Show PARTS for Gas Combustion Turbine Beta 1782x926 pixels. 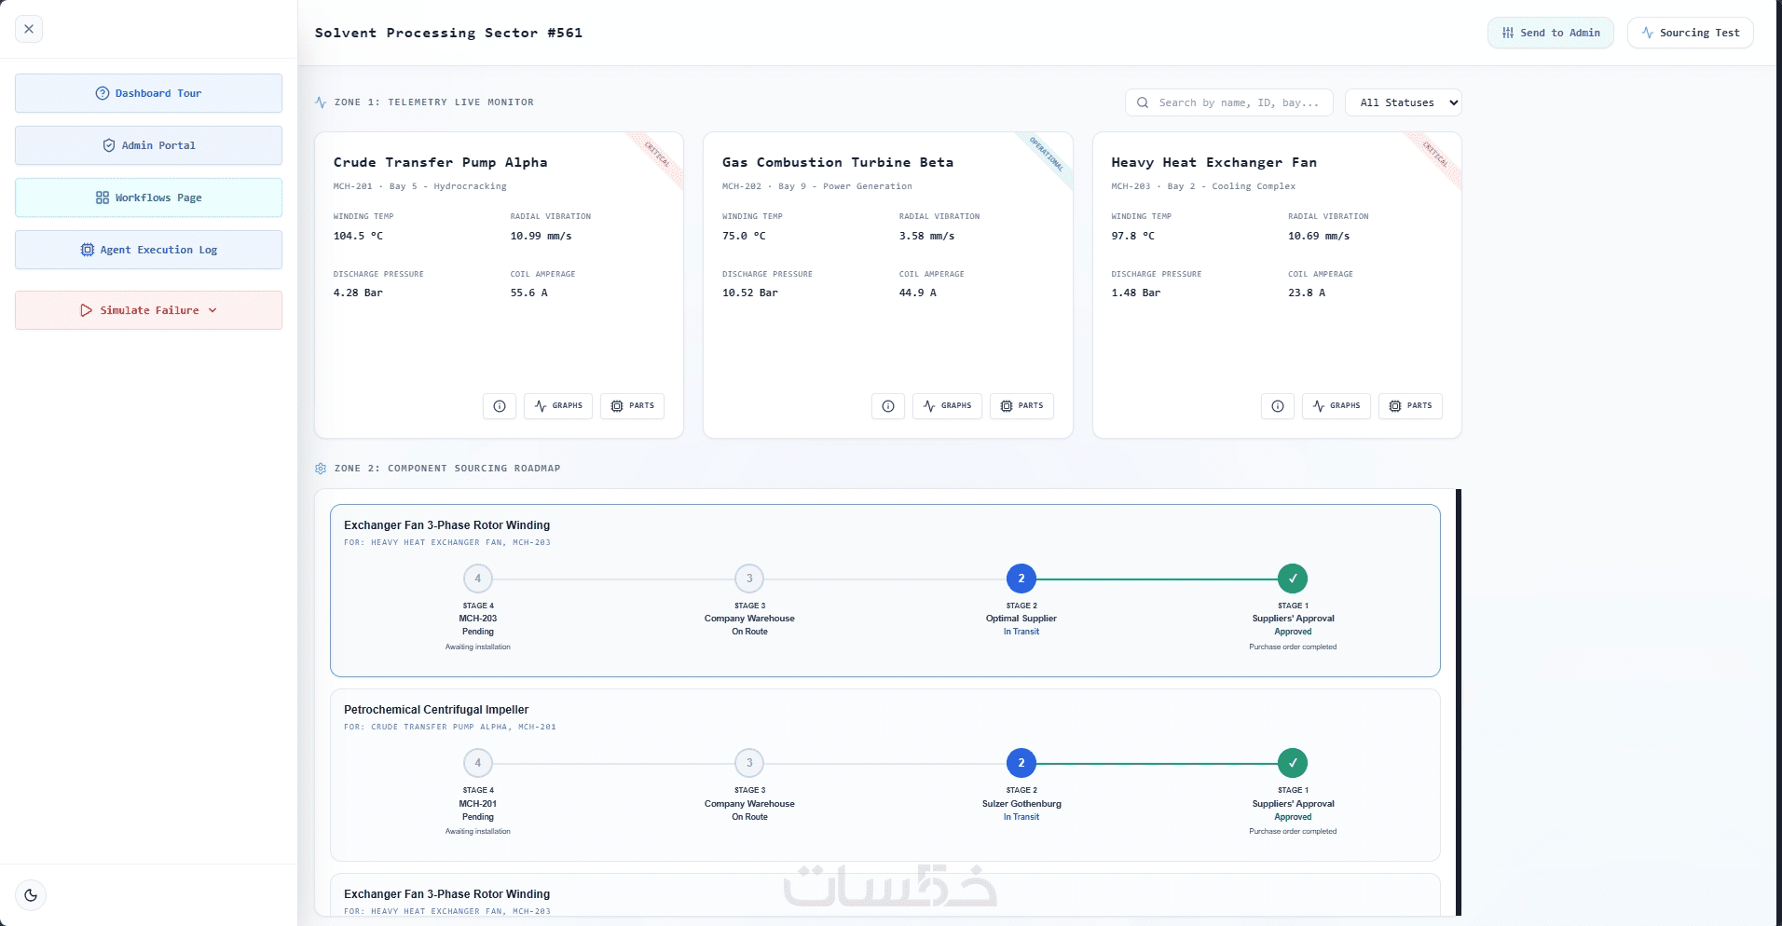1021,406
